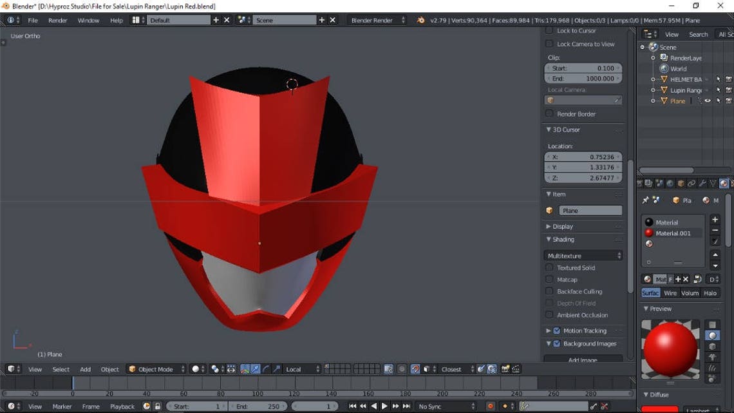The height and width of the screenshot is (413, 734).
Task: Open the Material properties tab icon
Action: [x=724, y=184]
